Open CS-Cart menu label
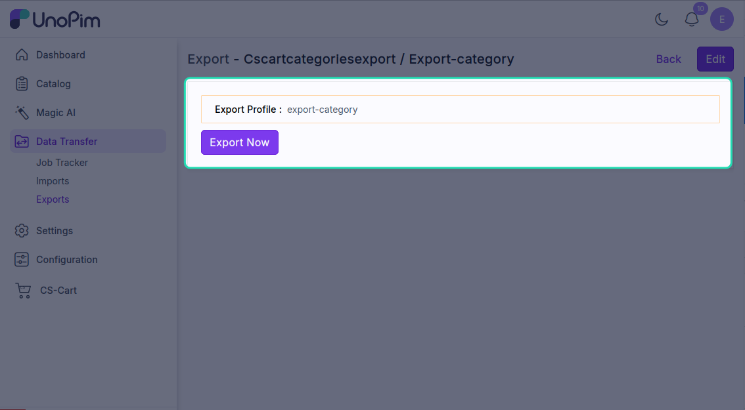745x410 pixels. tap(58, 291)
